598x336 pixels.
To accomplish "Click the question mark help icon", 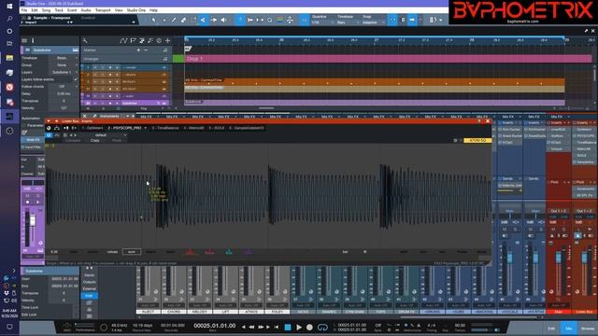I will (240, 20).
